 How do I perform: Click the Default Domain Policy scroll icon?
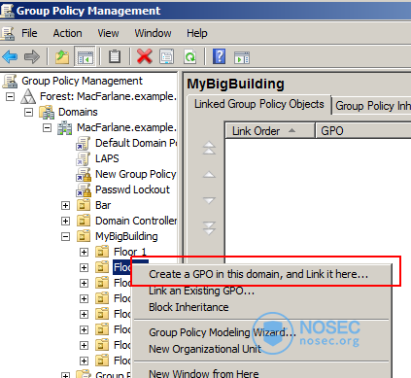pos(83,143)
